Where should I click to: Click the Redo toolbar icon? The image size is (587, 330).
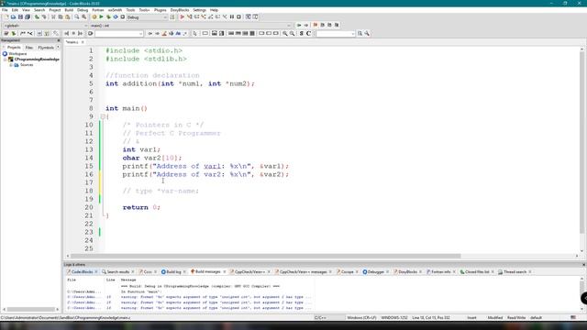[x=44, y=17]
